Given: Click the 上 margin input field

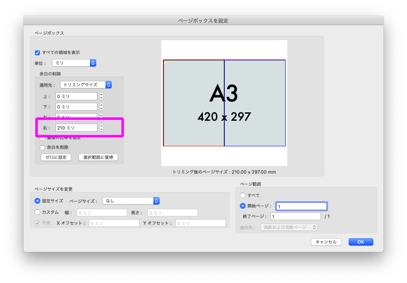Looking at the screenshot, I should [76, 96].
